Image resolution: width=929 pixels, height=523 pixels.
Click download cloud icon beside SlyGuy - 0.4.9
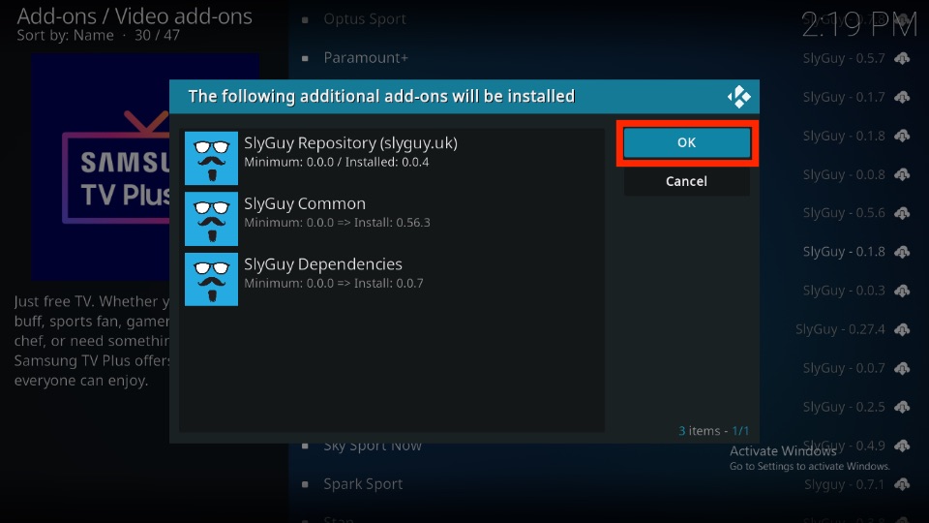[902, 446]
